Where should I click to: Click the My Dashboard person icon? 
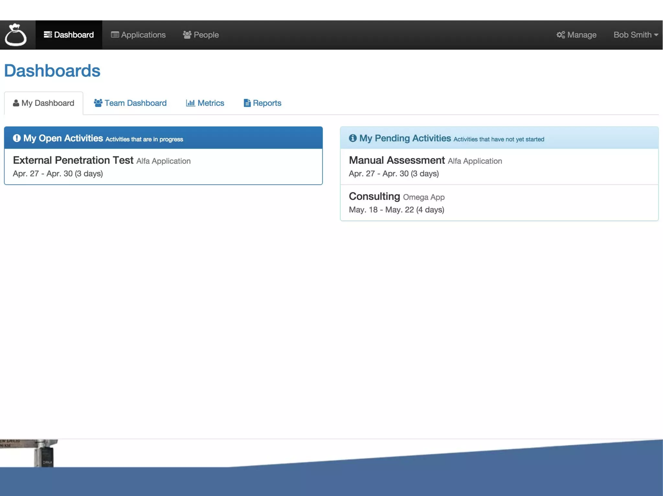point(16,103)
